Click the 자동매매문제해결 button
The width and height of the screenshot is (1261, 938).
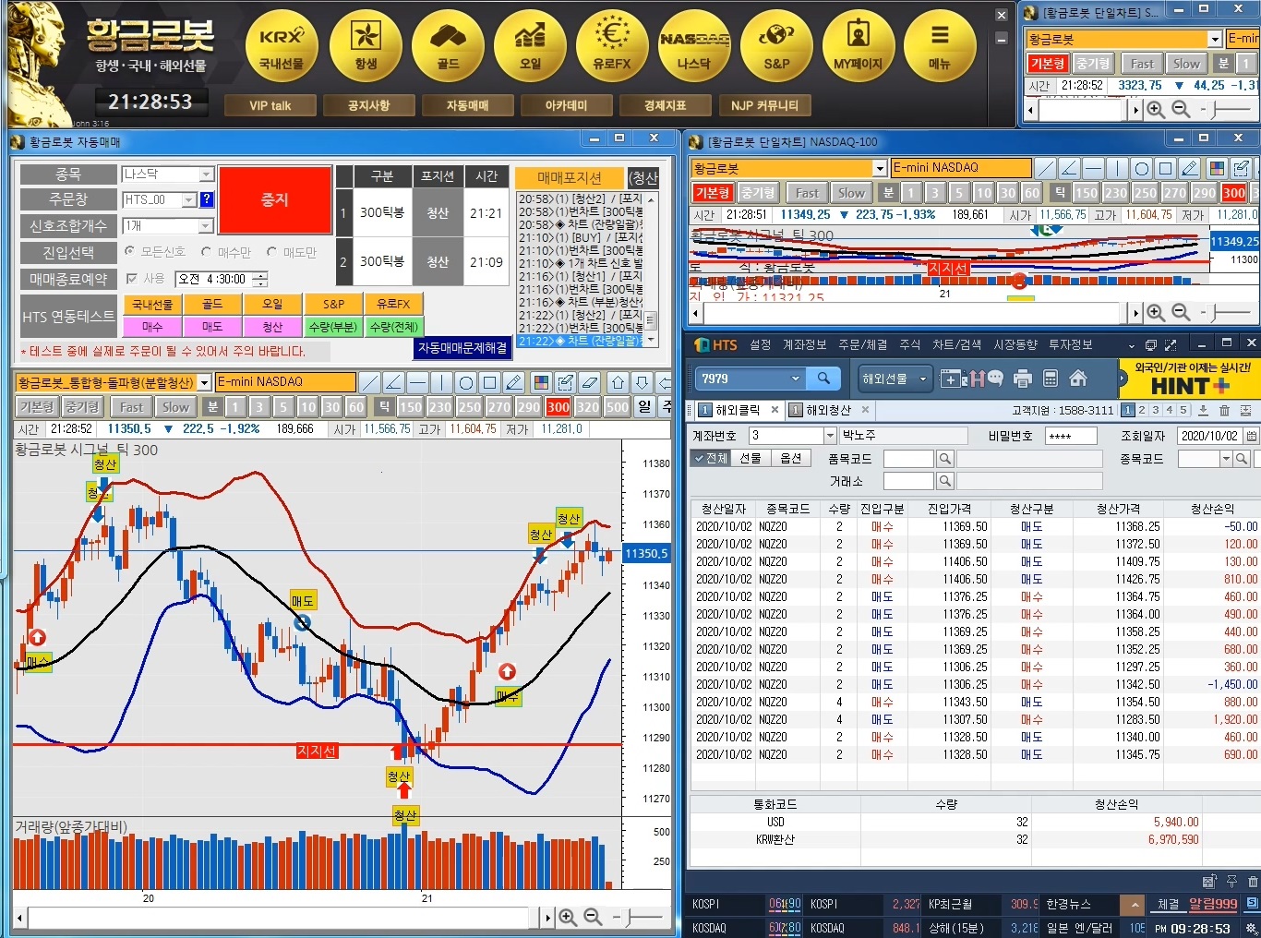(462, 348)
